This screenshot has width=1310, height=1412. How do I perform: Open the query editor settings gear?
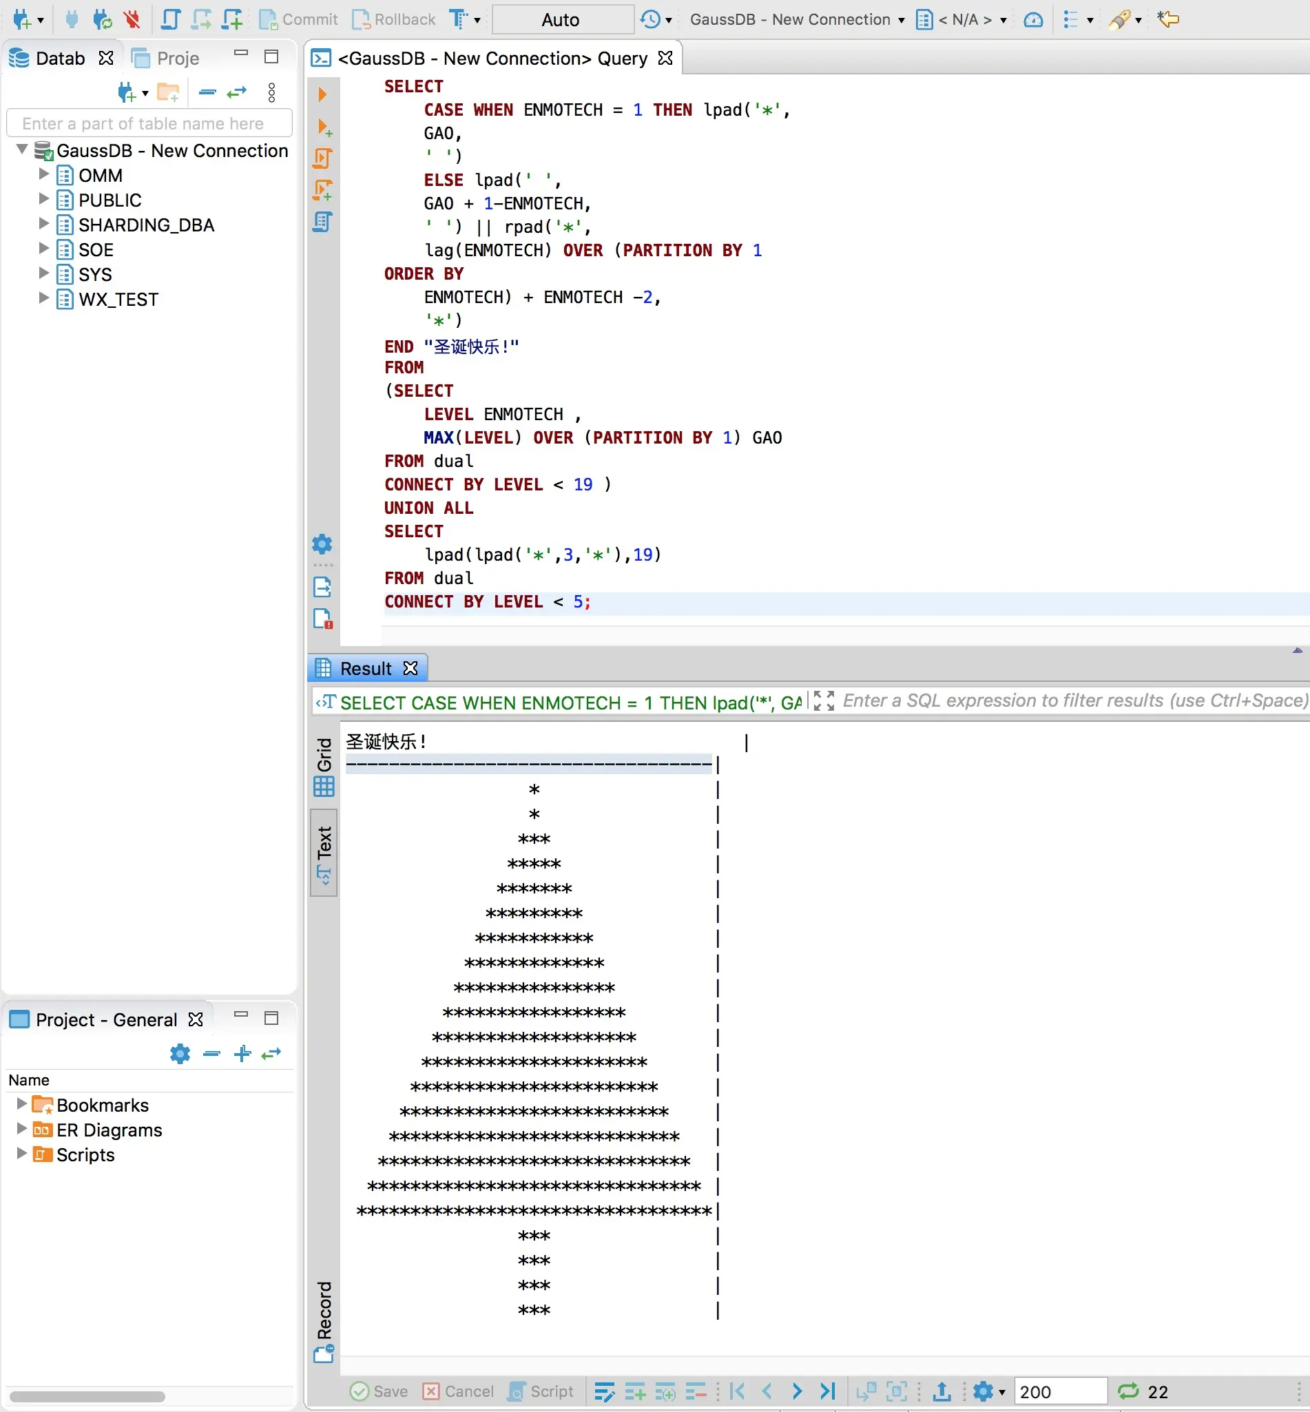coord(322,543)
